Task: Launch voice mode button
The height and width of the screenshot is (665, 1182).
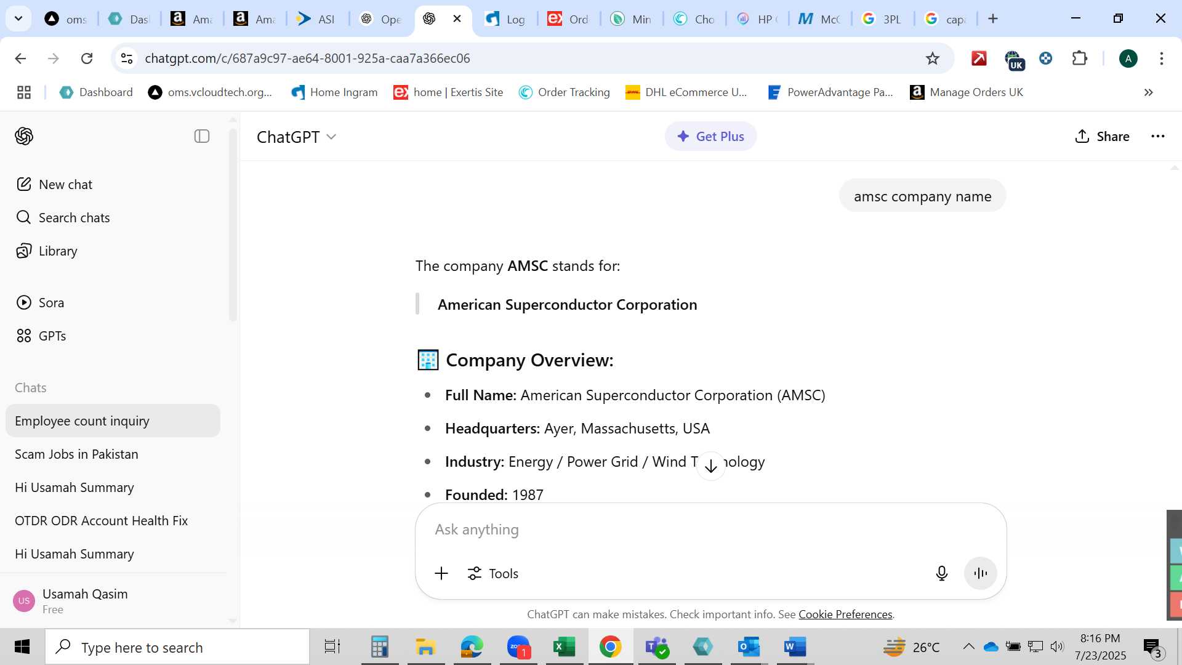Action: 980,573
